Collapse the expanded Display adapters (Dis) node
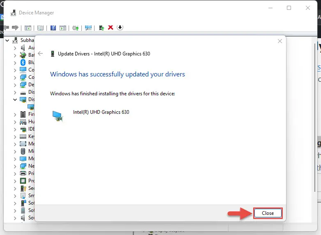The width and height of the screenshot is (321, 235). [15, 99]
